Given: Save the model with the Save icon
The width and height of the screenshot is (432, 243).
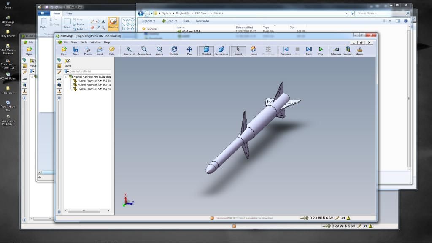Looking at the screenshot, I should pyautogui.click(x=76, y=51).
